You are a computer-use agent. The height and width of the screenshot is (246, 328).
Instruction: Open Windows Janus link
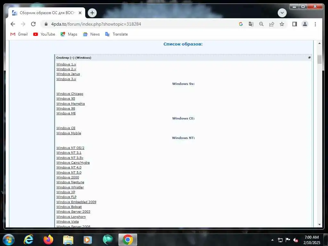tap(68, 74)
